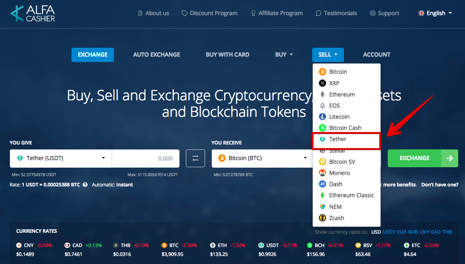
Task: Switch to the AUTO EXCHANGE tab
Action: pos(157,55)
